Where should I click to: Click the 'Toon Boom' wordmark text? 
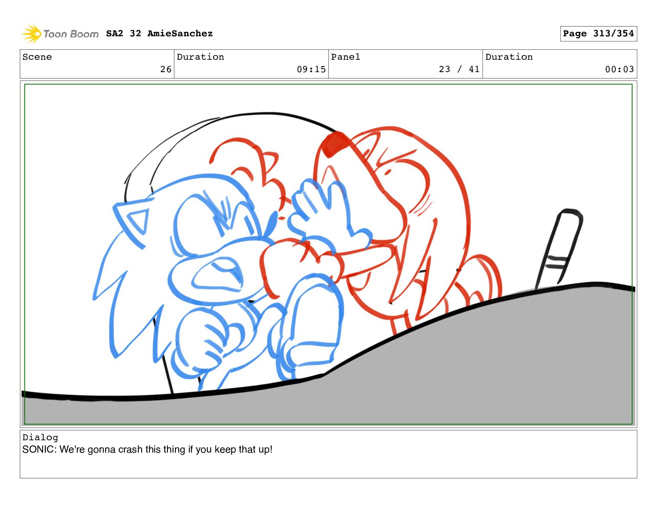(x=71, y=34)
